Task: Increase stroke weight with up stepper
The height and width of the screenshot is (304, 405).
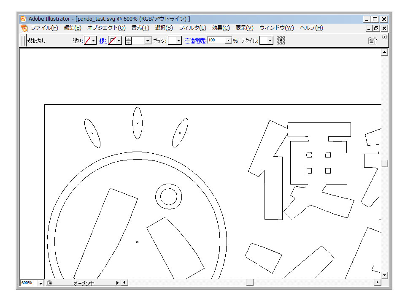Action: (128, 39)
